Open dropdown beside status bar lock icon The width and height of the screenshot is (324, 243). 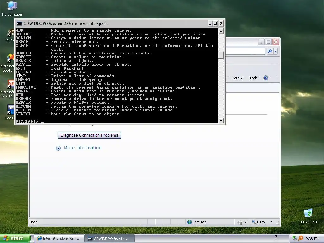(245, 222)
